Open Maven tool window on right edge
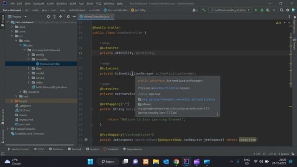The image size is (297, 167). pos(295,44)
